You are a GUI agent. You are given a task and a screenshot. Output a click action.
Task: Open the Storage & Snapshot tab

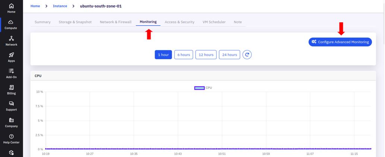point(75,22)
